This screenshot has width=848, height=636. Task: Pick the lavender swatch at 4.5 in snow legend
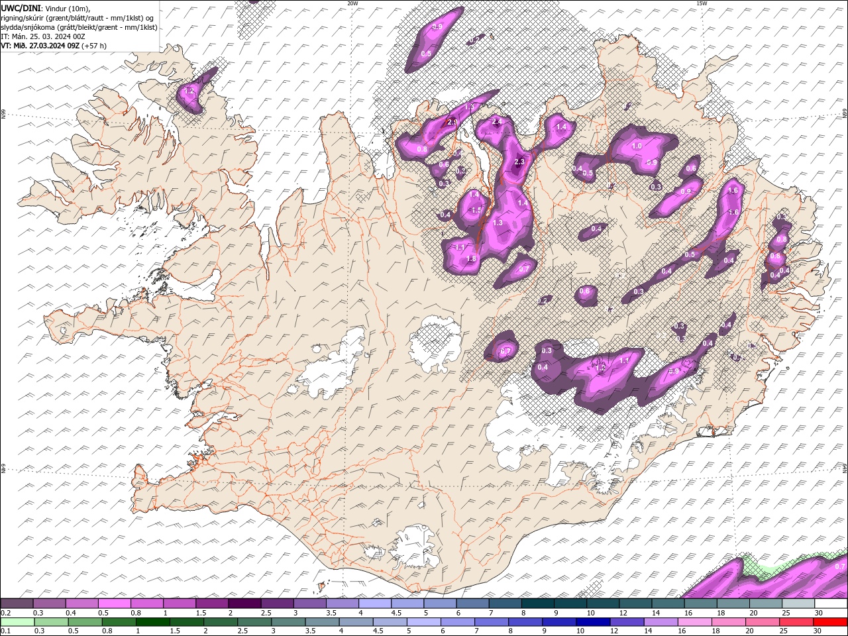[407, 604]
